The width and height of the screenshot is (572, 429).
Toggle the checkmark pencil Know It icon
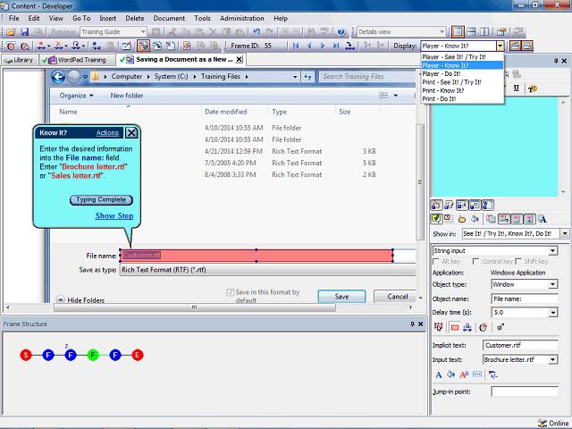pyautogui.click(x=449, y=206)
